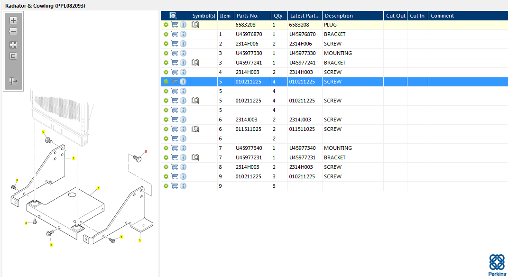Screen dimensions: 508x277
Task: Zoom in on the parts diagram
Action: click(13, 20)
